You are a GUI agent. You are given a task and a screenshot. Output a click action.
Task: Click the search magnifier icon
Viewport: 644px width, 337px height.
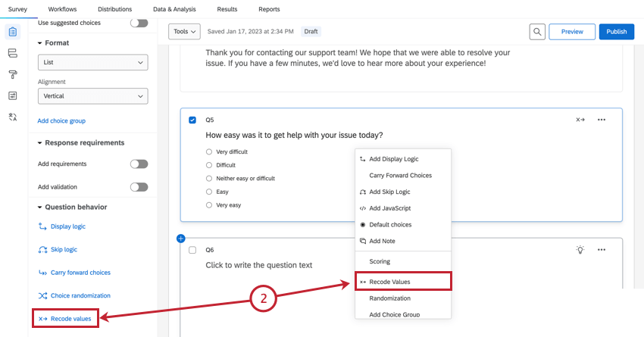(536, 32)
